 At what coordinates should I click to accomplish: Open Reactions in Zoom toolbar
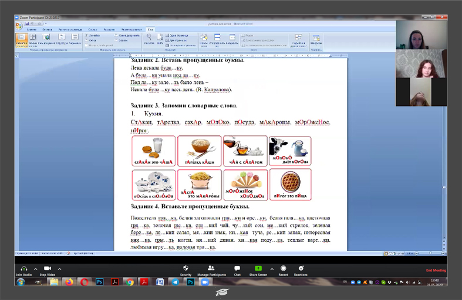click(301, 270)
